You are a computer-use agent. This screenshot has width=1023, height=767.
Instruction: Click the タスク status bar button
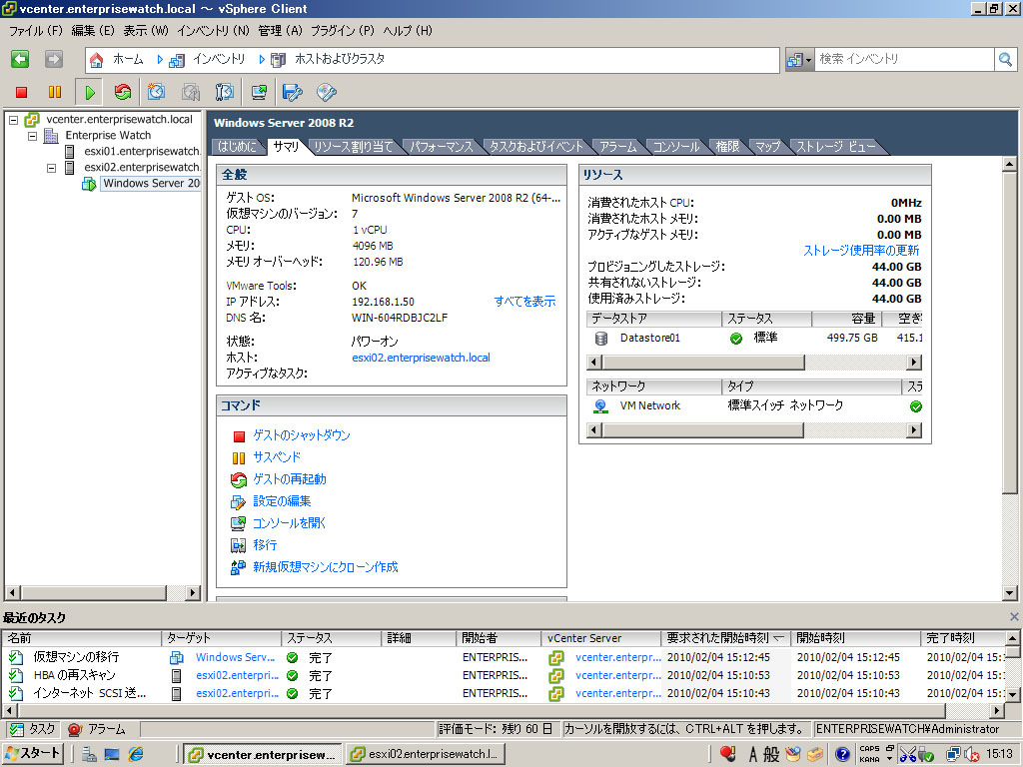pyautogui.click(x=33, y=729)
